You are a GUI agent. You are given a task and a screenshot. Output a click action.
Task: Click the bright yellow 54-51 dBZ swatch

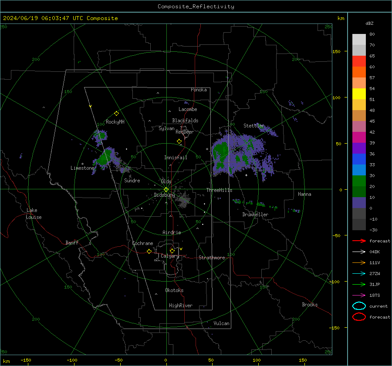point(359,94)
